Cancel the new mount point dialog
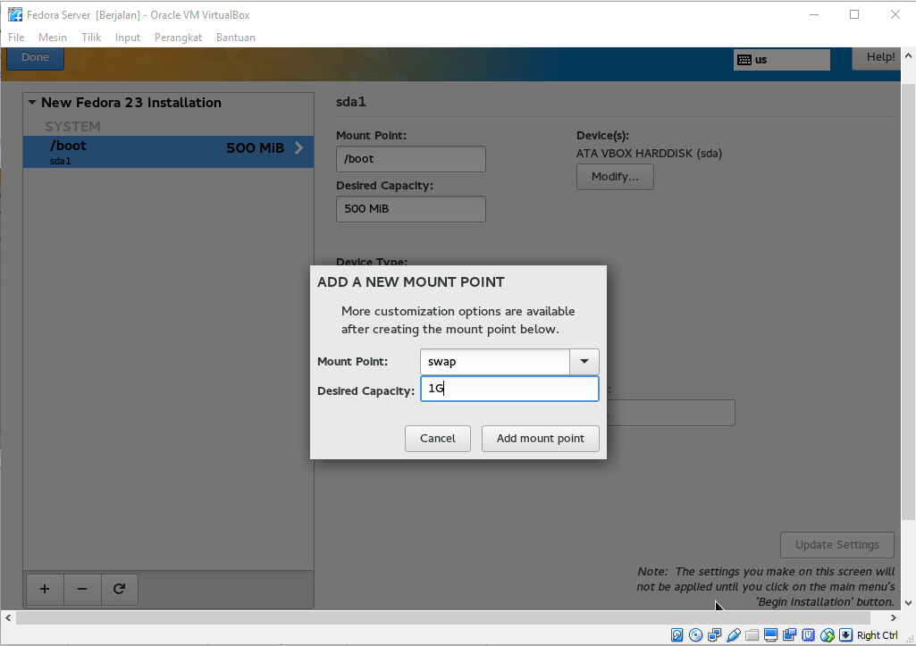This screenshot has width=916, height=646. pos(438,439)
